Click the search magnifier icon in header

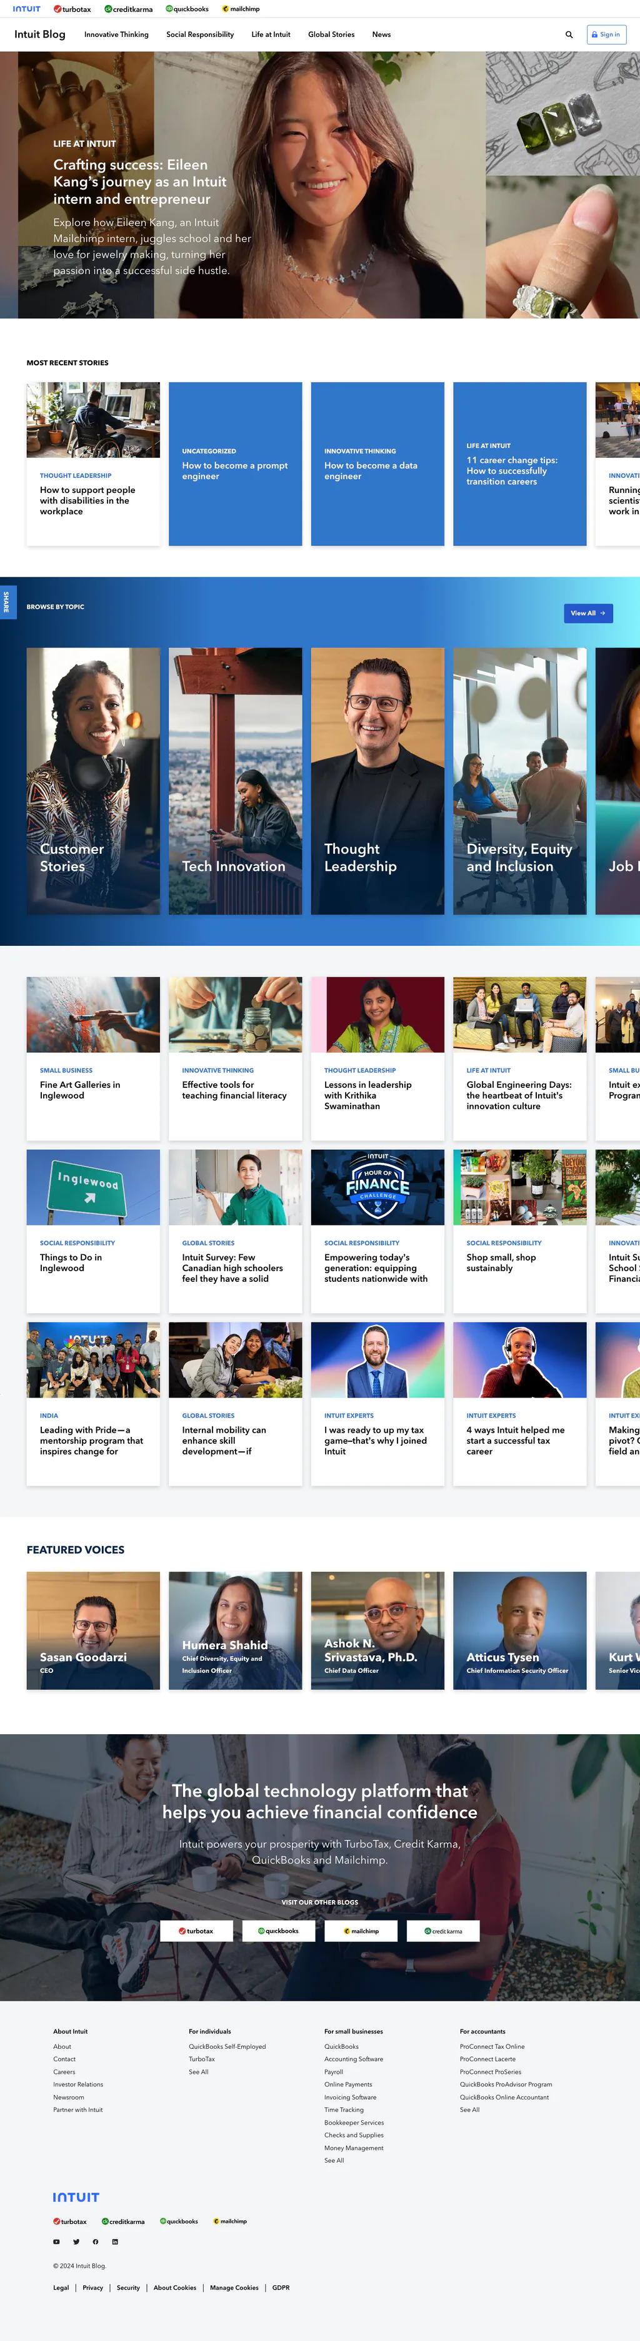569,34
